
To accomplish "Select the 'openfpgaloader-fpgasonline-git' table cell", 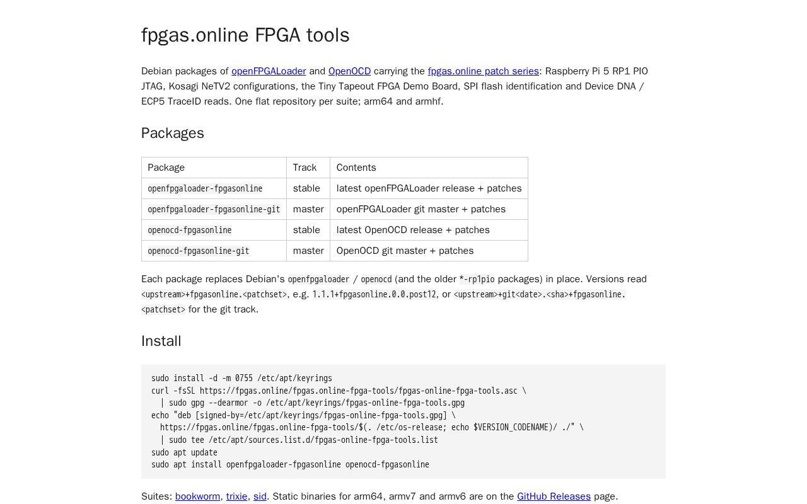I will [x=214, y=209].
